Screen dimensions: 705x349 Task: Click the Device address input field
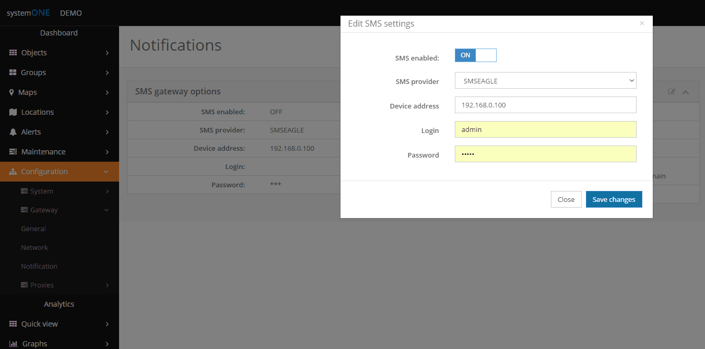pyautogui.click(x=545, y=105)
